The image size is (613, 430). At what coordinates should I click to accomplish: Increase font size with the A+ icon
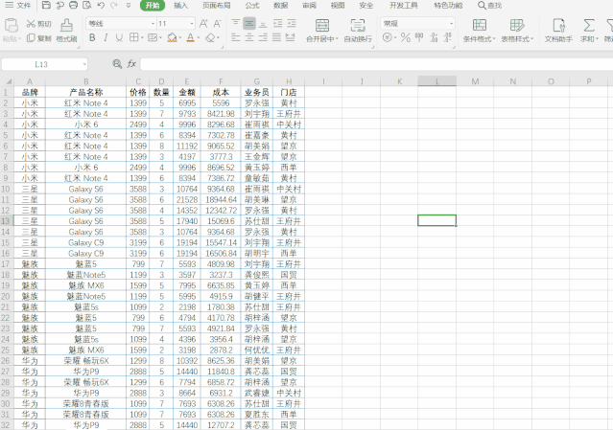tap(203, 24)
